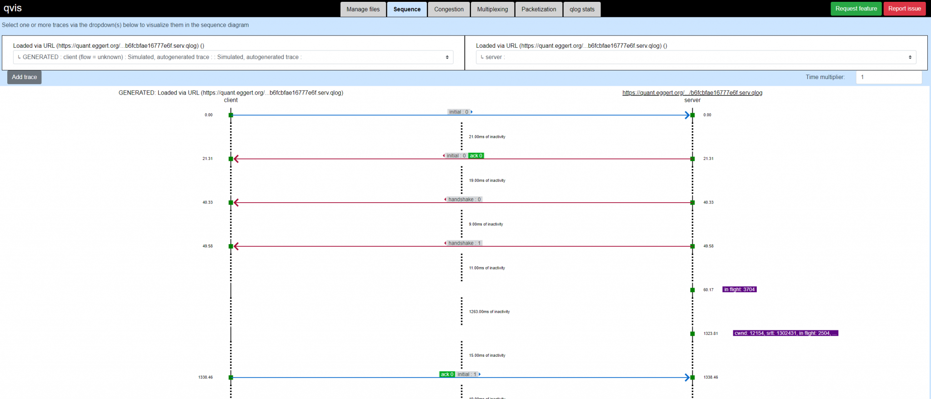
Task: Click client event marker at 40.33
Action: (231, 203)
